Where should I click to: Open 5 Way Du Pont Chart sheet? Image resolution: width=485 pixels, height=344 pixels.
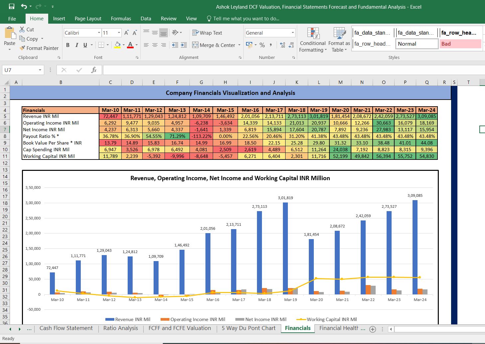pyautogui.click(x=249, y=328)
